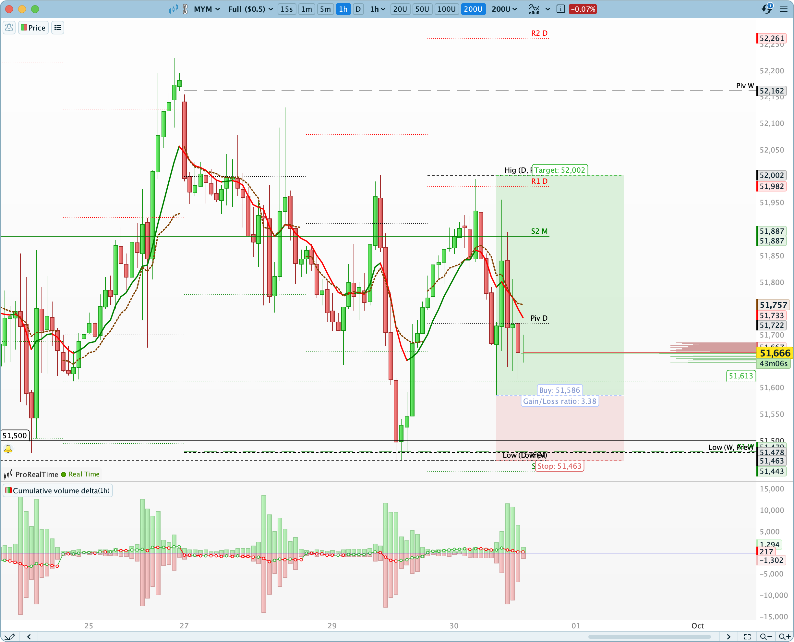Click the 51,500 horizontal line price label
The width and height of the screenshot is (794, 642).
pos(15,435)
